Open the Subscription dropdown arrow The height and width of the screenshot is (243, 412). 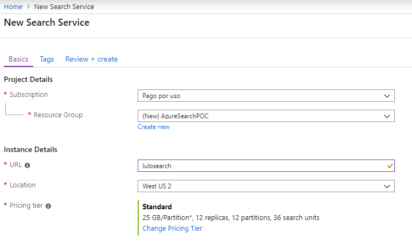click(x=387, y=96)
